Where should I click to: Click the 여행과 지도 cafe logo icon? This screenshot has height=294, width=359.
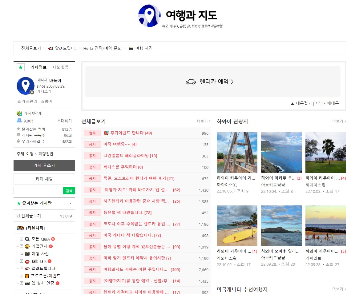point(149,16)
